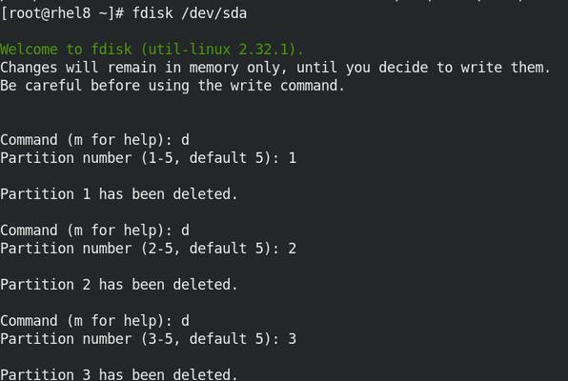The width and height of the screenshot is (568, 381).
Task: Click the typed '1' after the 1-5 prompt
Action: click(x=293, y=158)
